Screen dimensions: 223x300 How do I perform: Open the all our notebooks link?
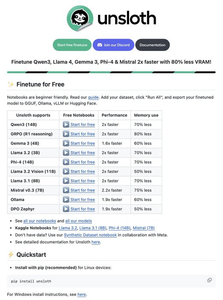coord(39,221)
